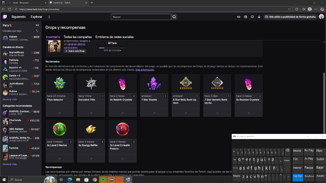The height and width of the screenshot is (183, 326).
Task: Open browser extensions puzzle icon
Action: tap(297, 9)
